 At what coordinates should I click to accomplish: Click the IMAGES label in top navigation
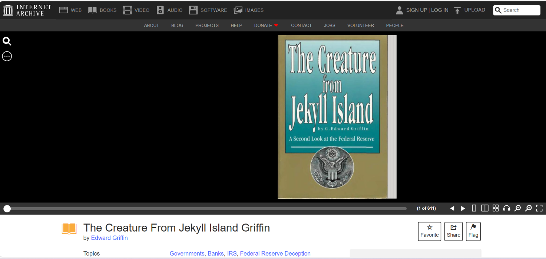(254, 10)
